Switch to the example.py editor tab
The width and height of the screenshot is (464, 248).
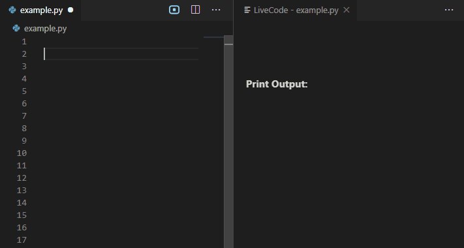[40, 10]
